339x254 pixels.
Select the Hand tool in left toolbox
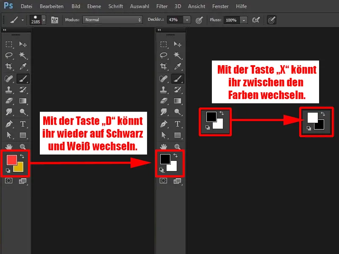pyautogui.click(x=9, y=146)
